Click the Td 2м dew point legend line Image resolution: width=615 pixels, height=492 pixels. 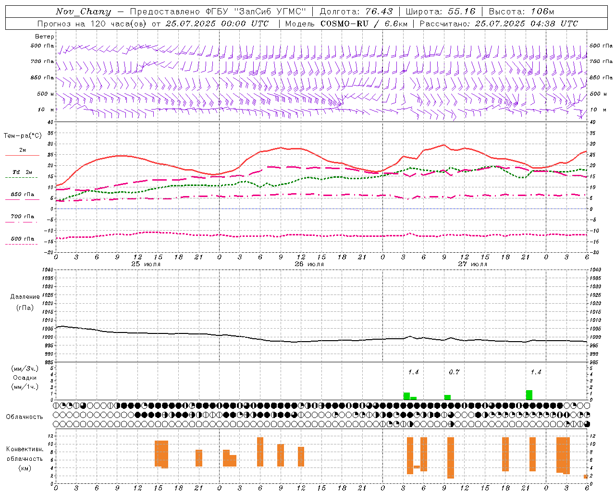point(22,177)
